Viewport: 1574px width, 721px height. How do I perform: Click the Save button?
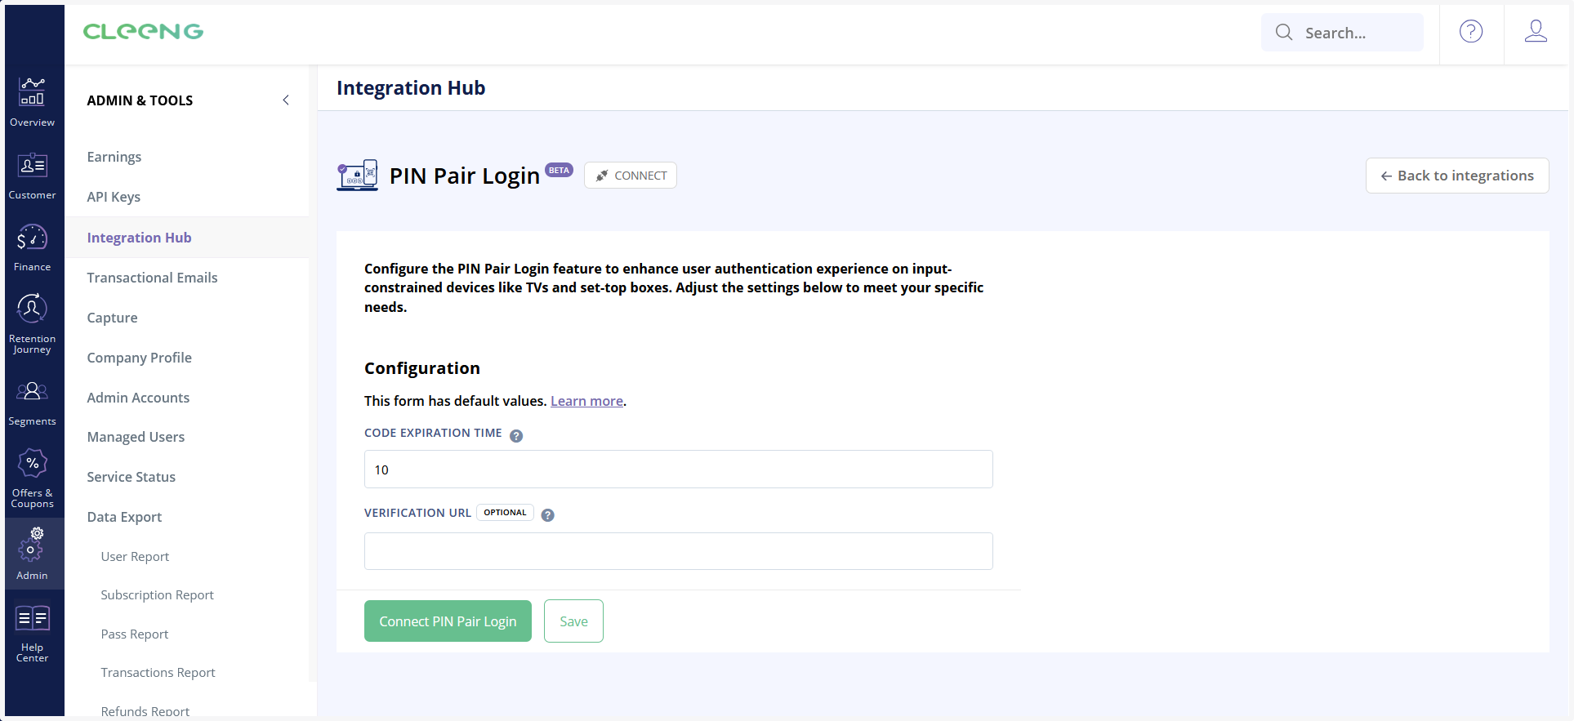[x=573, y=621]
